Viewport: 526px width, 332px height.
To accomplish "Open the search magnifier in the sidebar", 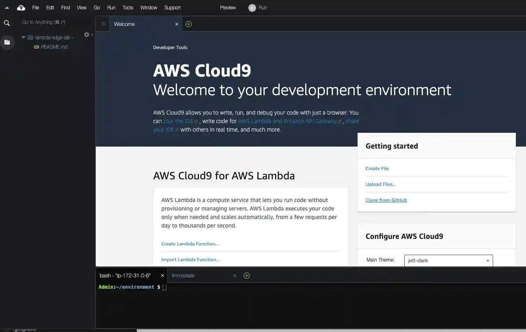I will click(7, 23).
